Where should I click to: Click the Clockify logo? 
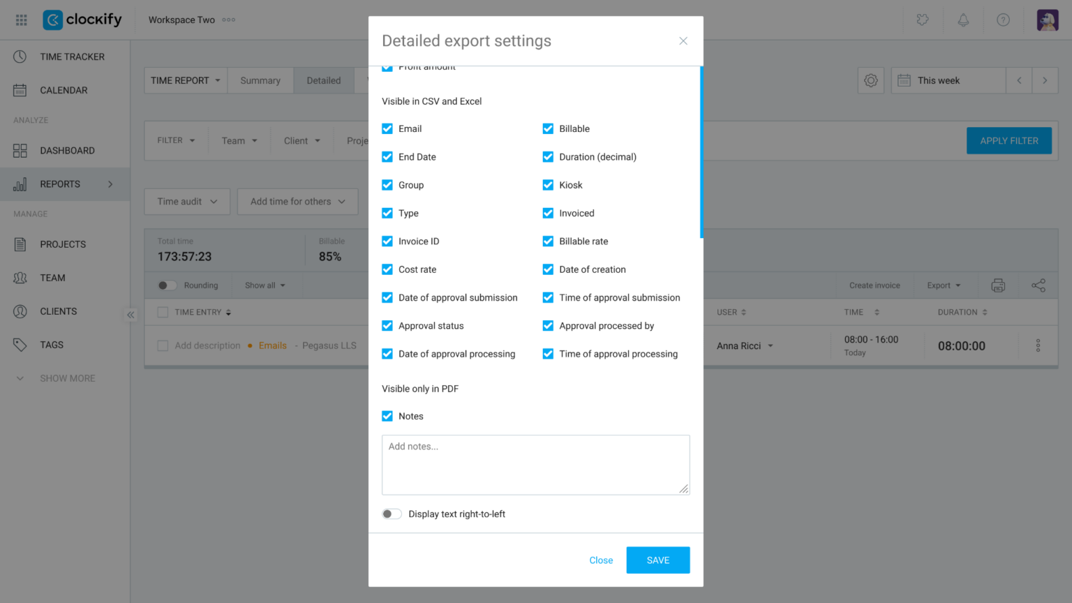[82, 20]
